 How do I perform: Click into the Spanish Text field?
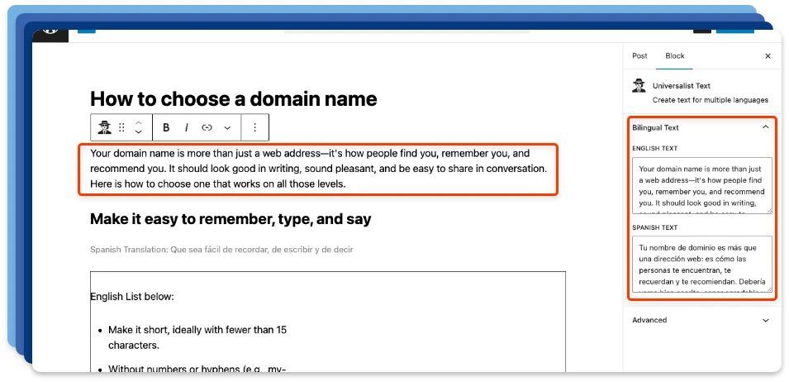pyautogui.click(x=701, y=264)
